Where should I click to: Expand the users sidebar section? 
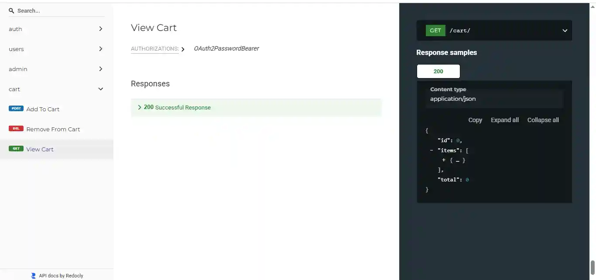(57, 49)
